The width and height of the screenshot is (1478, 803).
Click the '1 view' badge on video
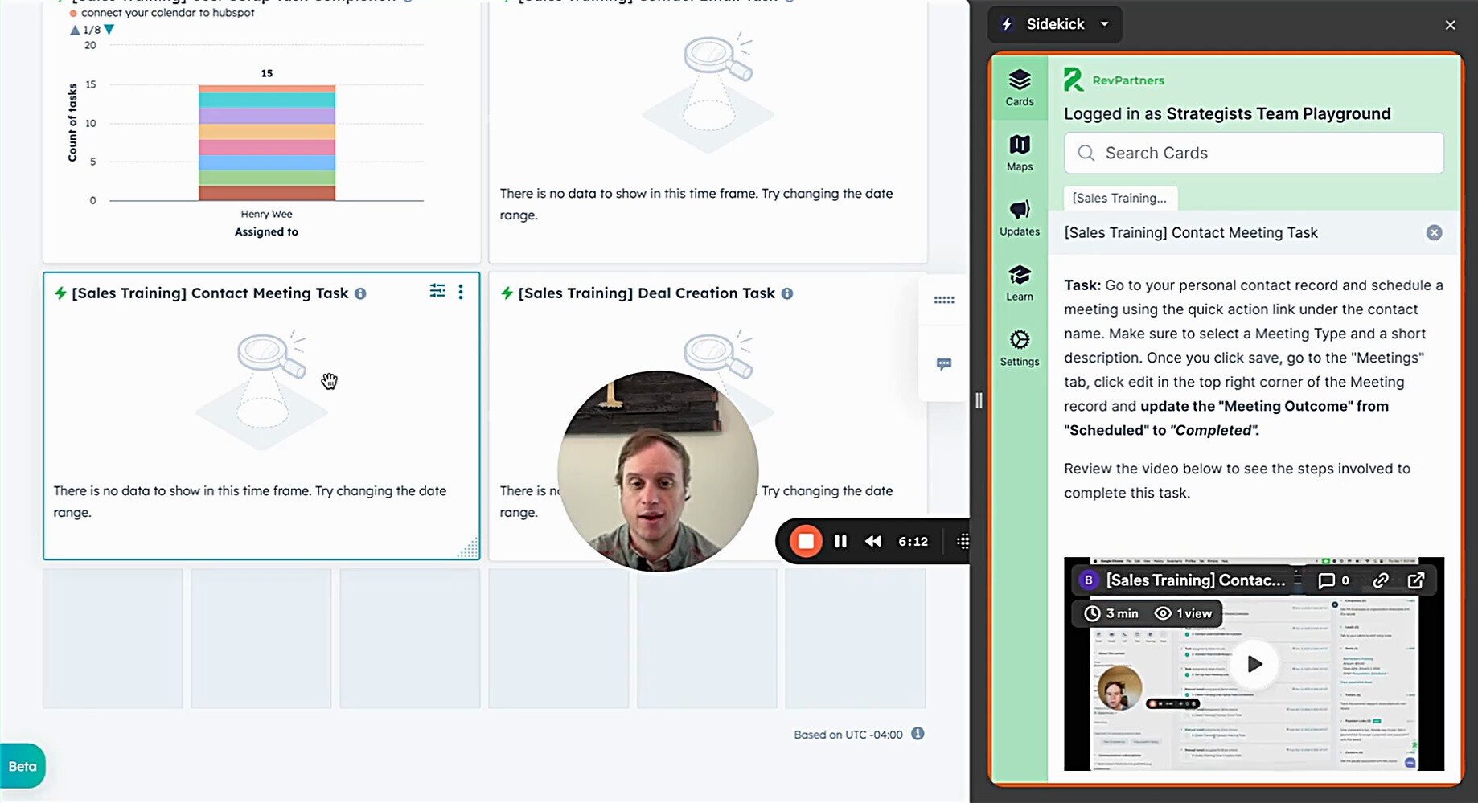coord(1183,613)
